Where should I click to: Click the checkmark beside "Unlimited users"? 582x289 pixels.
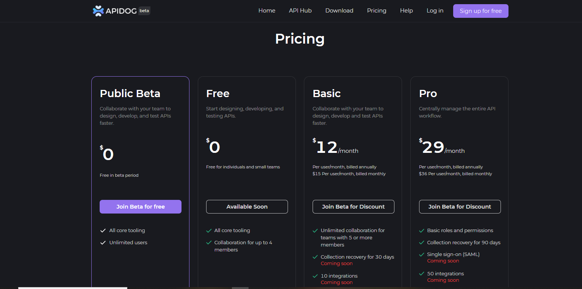[103, 243]
